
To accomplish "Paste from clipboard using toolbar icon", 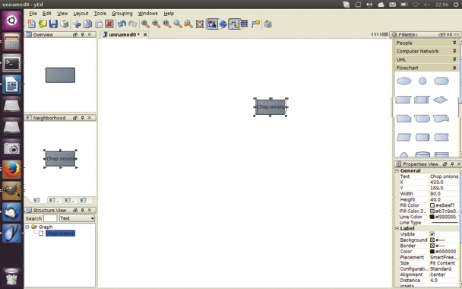I will point(99,24).
